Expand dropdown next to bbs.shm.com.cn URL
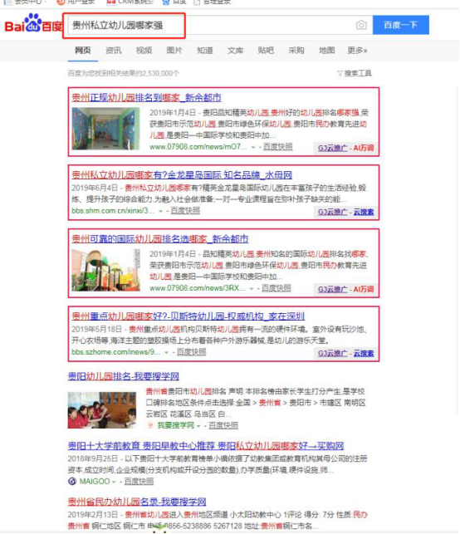Screen dimensions: 460x534 160,211
